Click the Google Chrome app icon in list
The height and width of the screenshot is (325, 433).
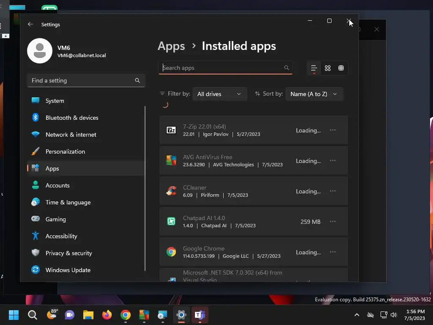coord(171,252)
